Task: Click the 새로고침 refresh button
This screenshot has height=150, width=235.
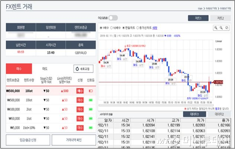Action: (83, 69)
